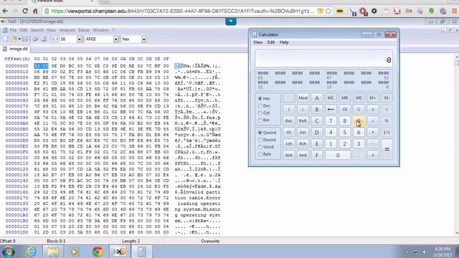Viewport: 459px width, 258px height.
Task: Switch to image.dd tab
Action: point(16,49)
